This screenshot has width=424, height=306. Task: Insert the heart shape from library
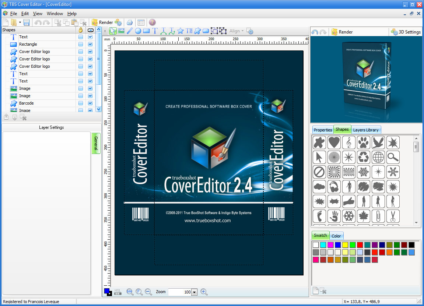tap(334, 143)
